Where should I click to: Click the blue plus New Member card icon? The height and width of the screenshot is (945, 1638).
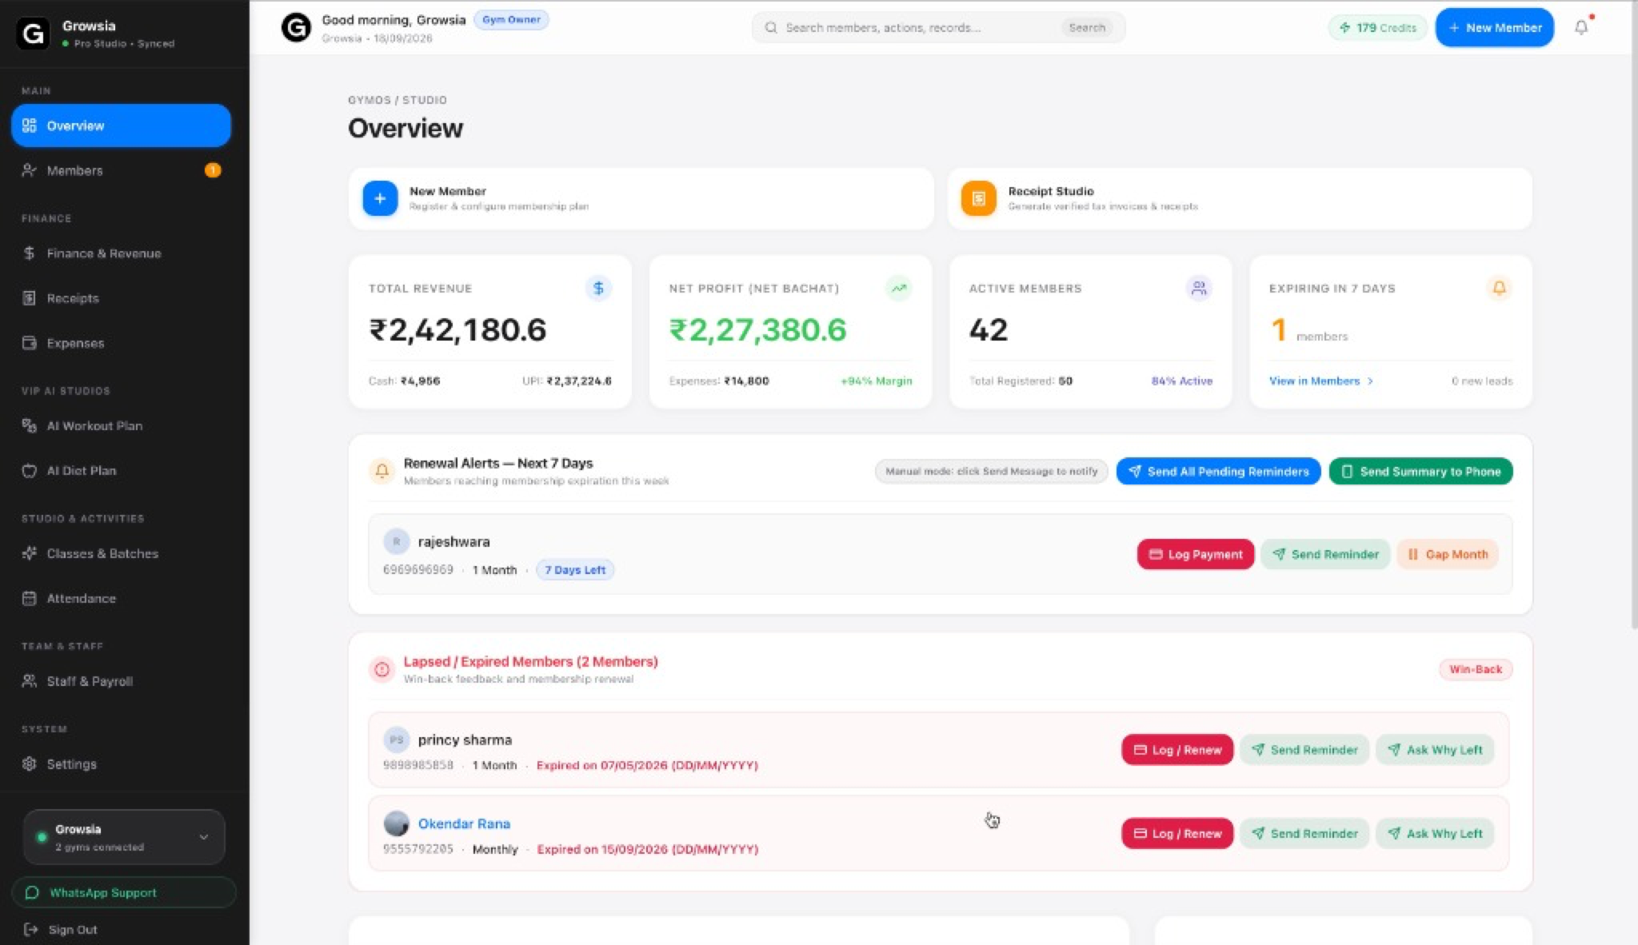pyautogui.click(x=380, y=198)
